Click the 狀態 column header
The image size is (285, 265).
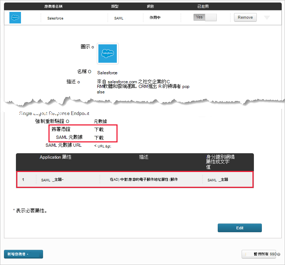(150, 6)
